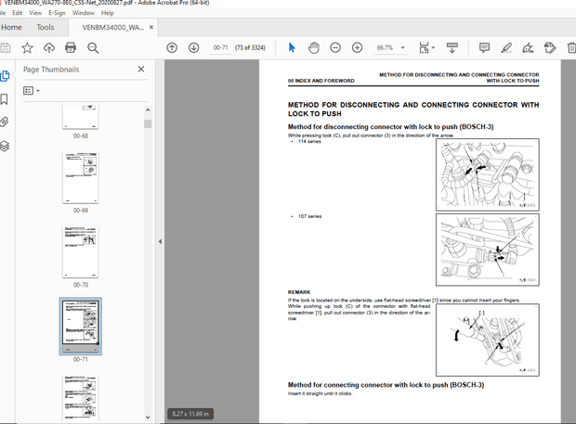Image resolution: width=576 pixels, height=424 pixels.
Task: Click the '107 series' bullet text
Action: [x=309, y=216]
